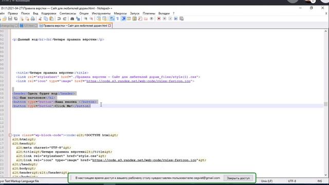
Task: Close the Правила верстки html tab
Action: 109,26
